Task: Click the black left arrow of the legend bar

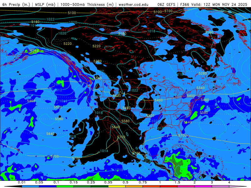Action: tap(13, 186)
